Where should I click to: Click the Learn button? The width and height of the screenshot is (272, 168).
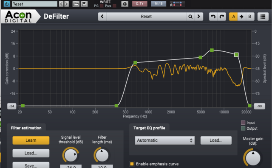pos(31,140)
